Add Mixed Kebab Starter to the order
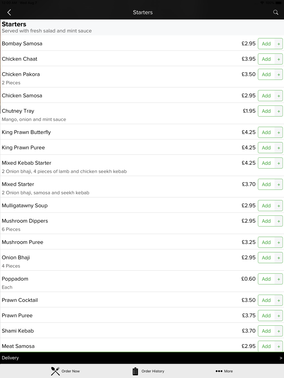The width and height of the screenshot is (284, 378). tap(266, 163)
